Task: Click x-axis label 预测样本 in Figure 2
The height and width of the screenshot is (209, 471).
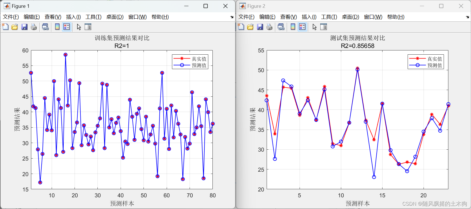Action: tap(358, 203)
